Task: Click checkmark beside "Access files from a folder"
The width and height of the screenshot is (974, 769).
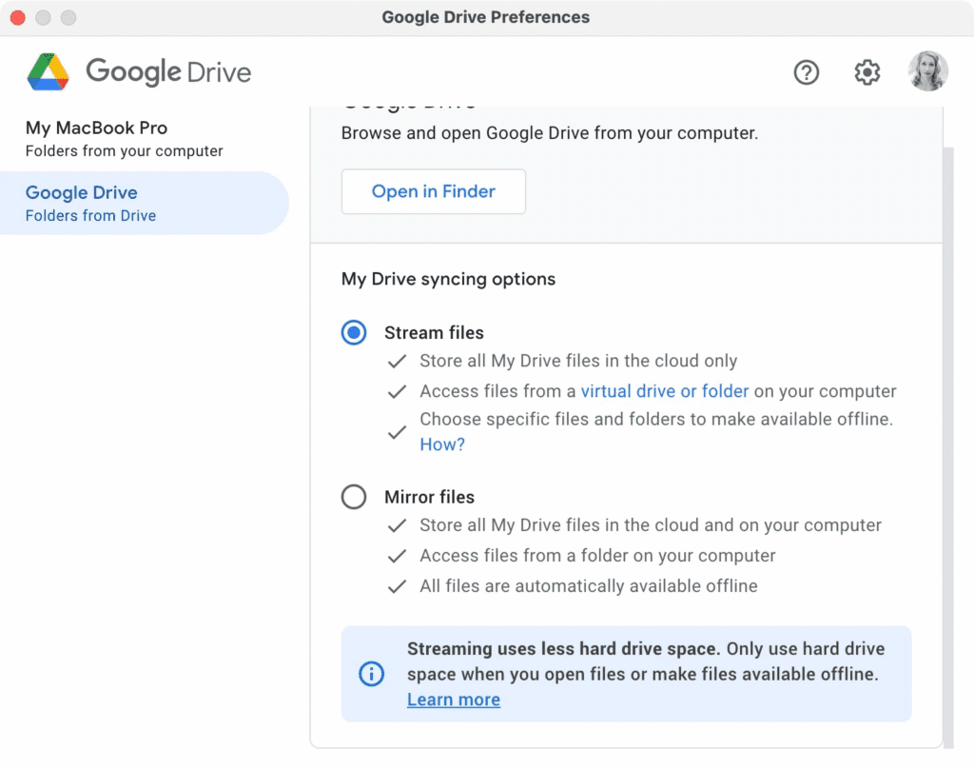Action: click(x=398, y=556)
